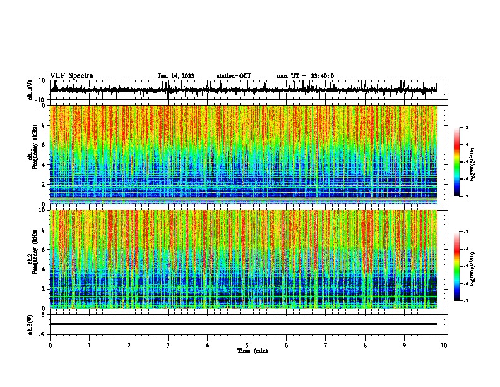Click the time-axis tick label "8"
This screenshot has width=500, height=387.
coord(365,345)
